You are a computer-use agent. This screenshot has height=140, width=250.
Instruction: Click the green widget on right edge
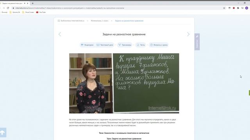249,93
